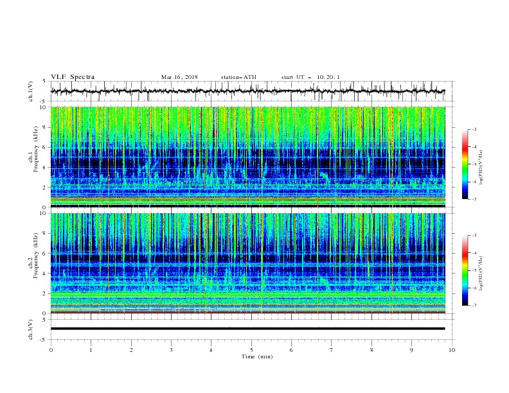This screenshot has width=509, height=393.
Task: Click the '-7' value on ch.2 color bar
Action: tap(474, 306)
